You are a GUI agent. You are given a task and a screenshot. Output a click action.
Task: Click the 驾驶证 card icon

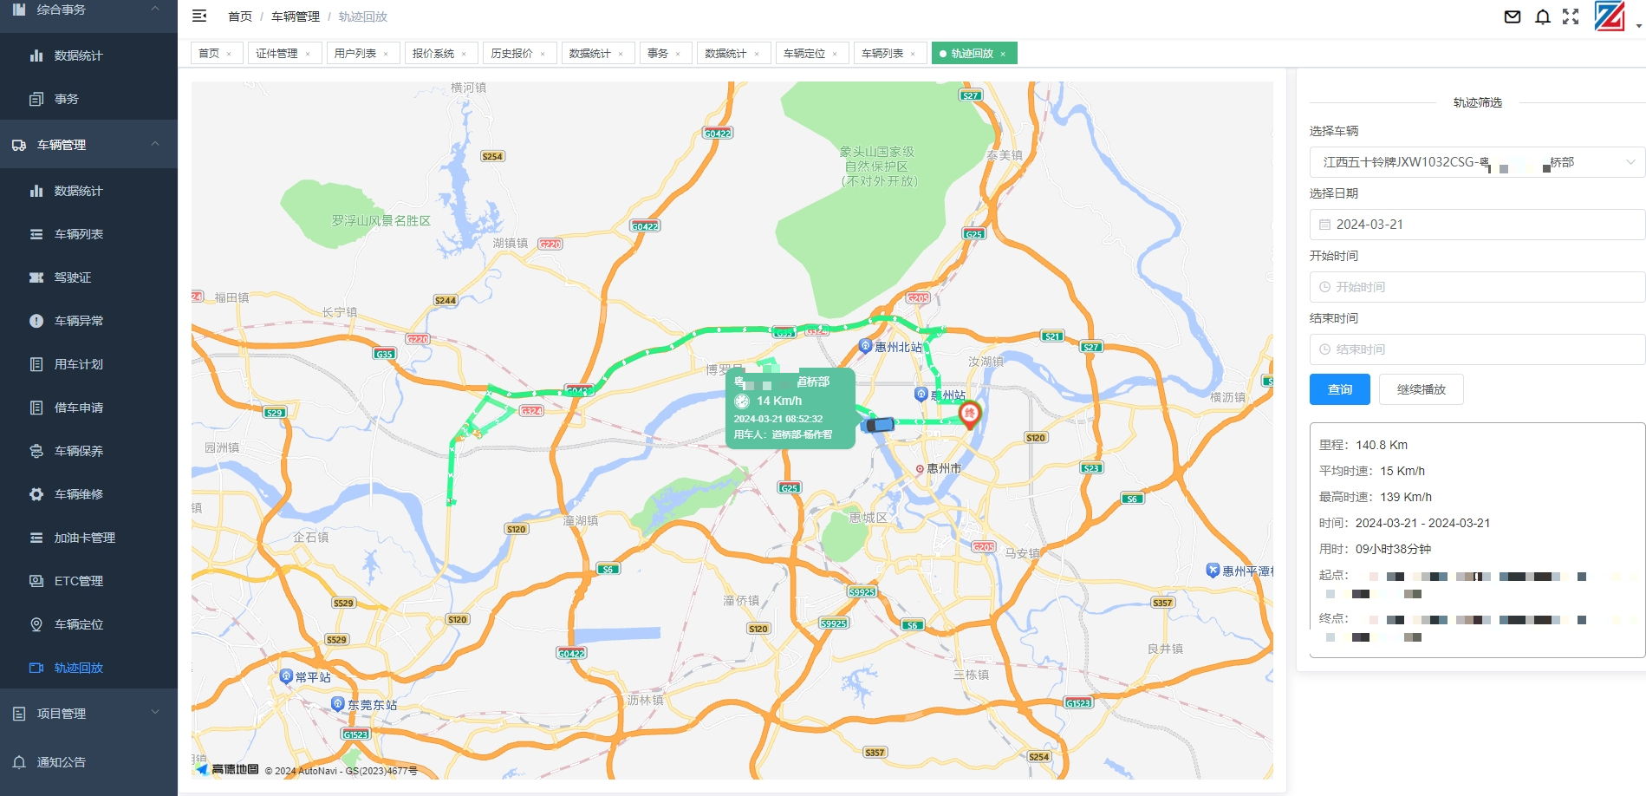tap(36, 277)
